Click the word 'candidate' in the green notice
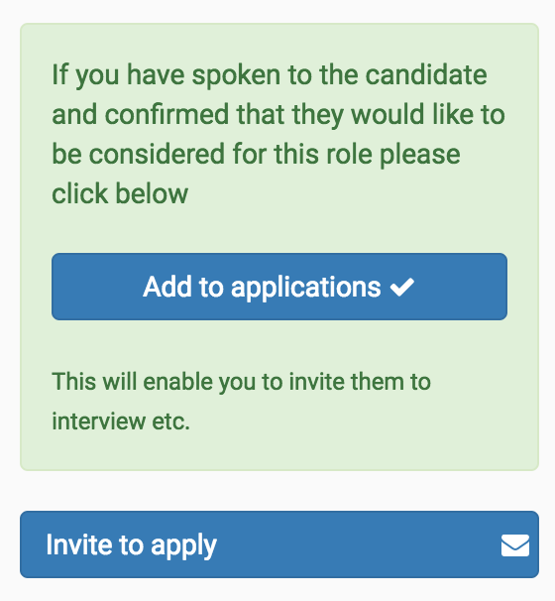Viewport: 555px width, 601px height. click(x=426, y=74)
